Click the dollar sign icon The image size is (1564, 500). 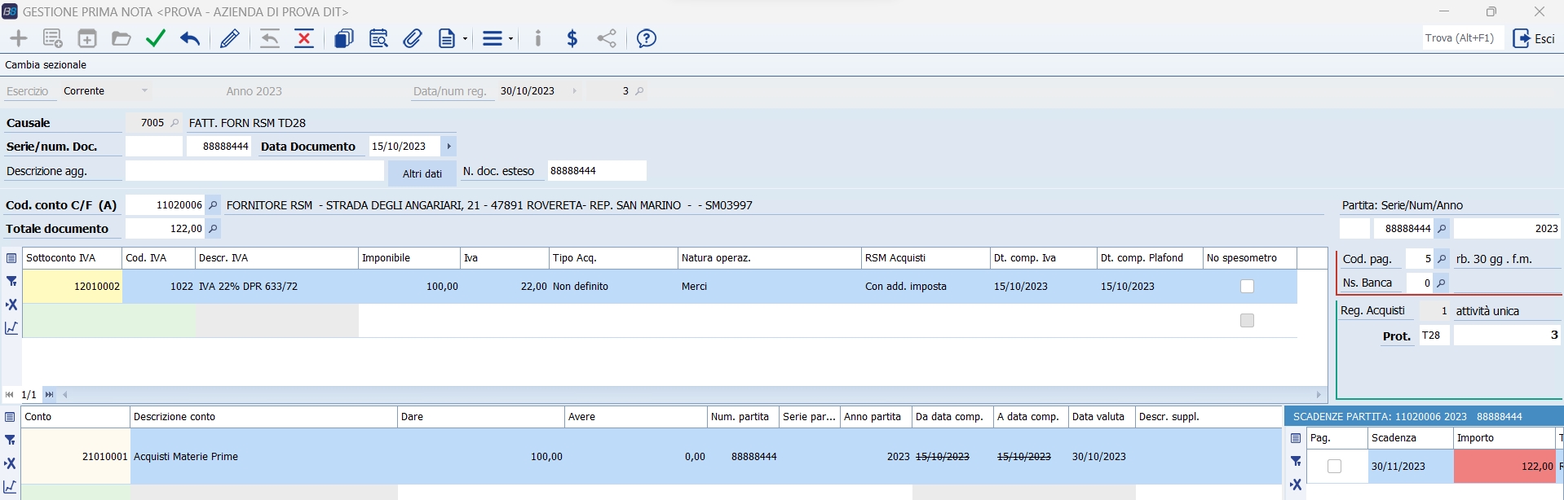[x=572, y=38]
